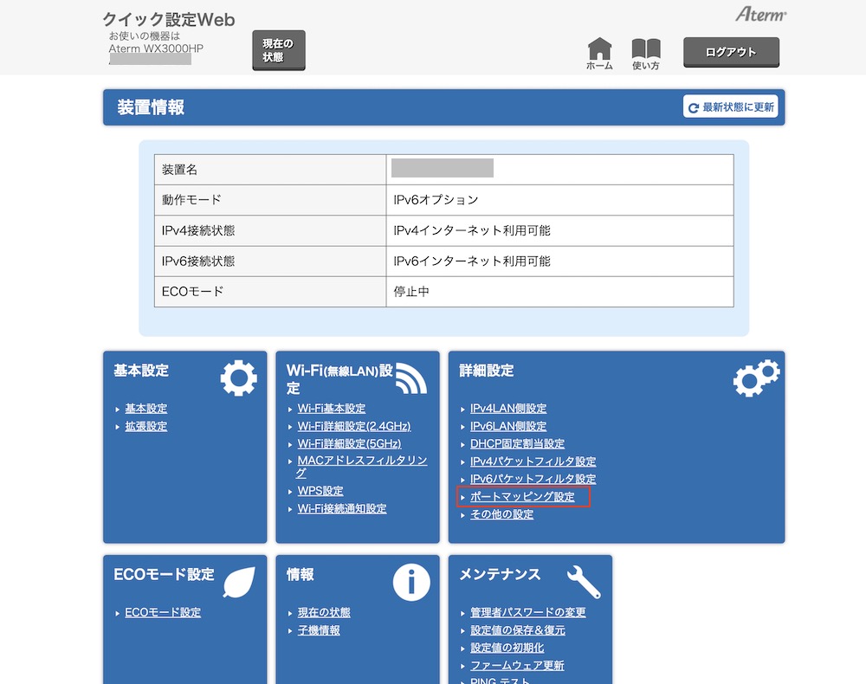Select DHCP固定割当設定 link
Screen dimensions: 866x684
(517, 443)
